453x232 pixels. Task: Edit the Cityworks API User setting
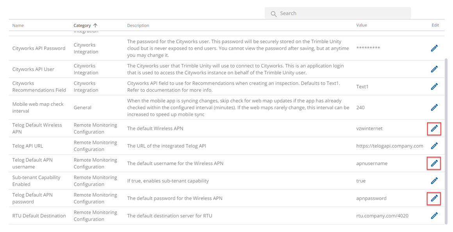click(434, 69)
